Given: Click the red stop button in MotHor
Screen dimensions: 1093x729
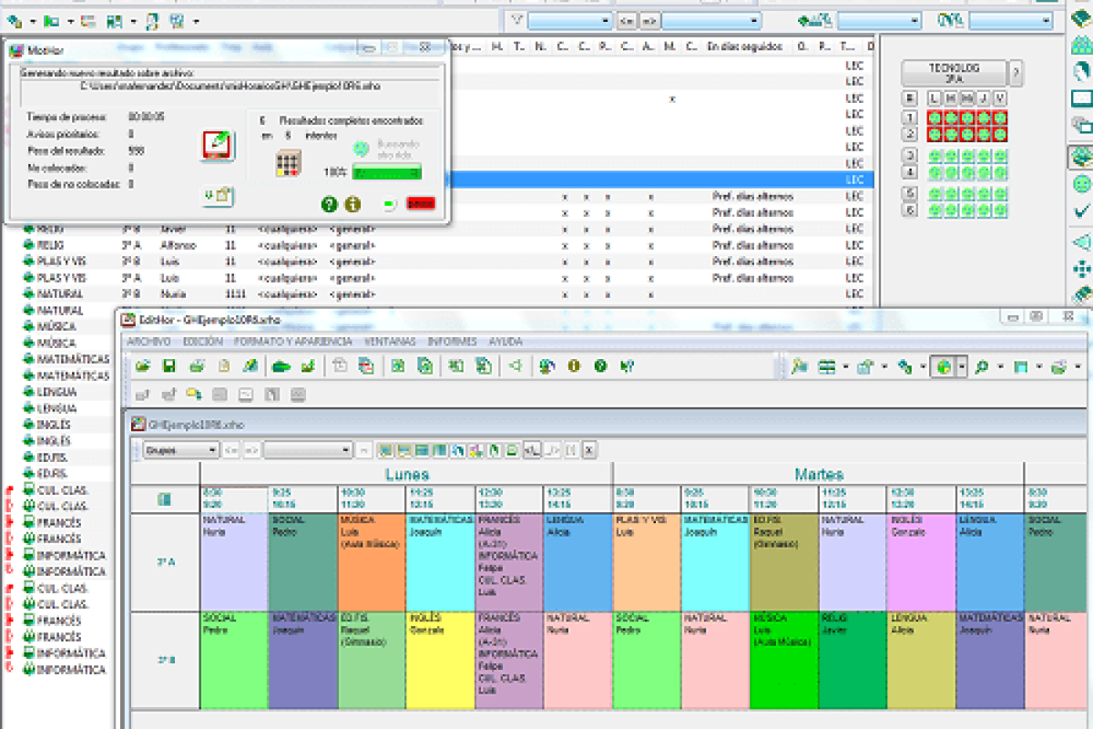Looking at the screenshot, I should (x=421, y=204).
